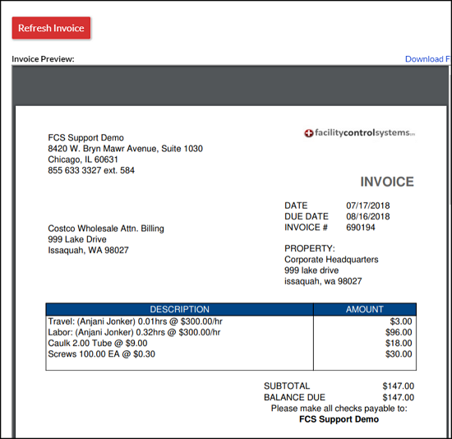Click the bill-to line '999 Lake Drive'
This screenshot has height=439, width=452.
[x=77, y=239]
